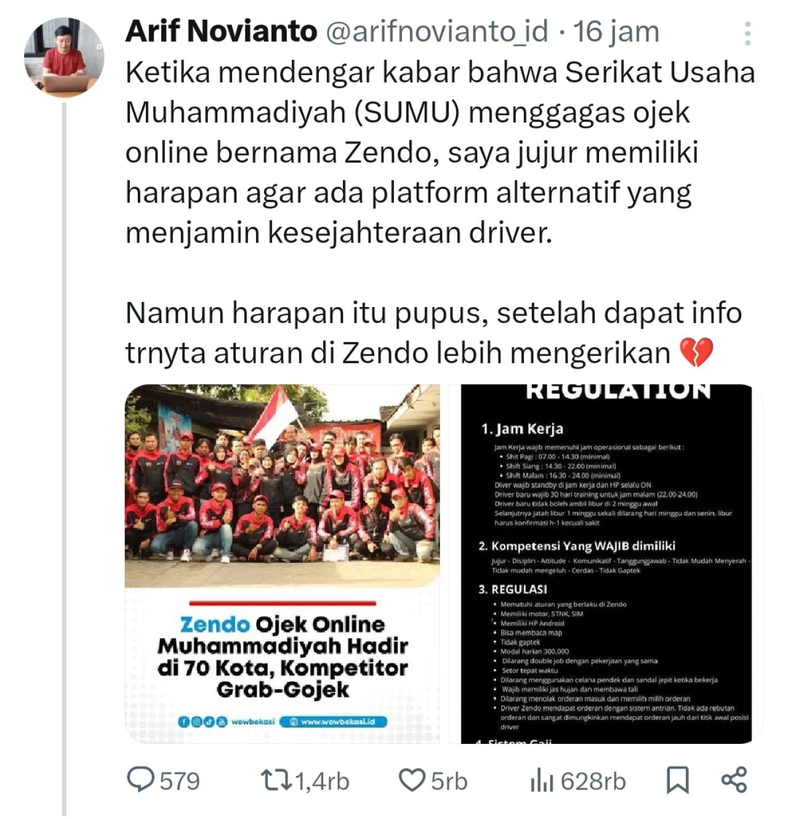788x819 pixels.
Task: Click the Arif Novianto display name
Action: [221, 31]
